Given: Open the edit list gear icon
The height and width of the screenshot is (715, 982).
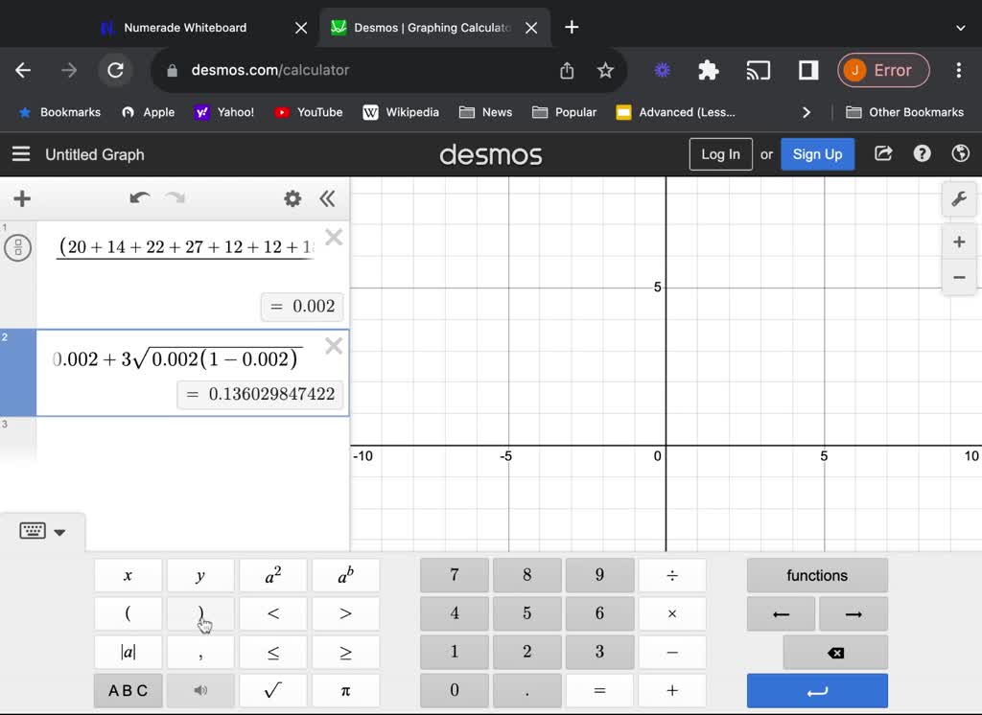Looking at the screenshot, I should pyautogui.click(x=293, y=198).
